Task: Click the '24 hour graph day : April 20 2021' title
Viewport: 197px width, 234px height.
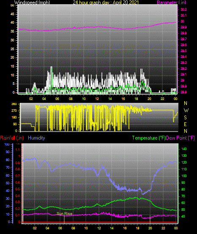Action: click(106, 3)
